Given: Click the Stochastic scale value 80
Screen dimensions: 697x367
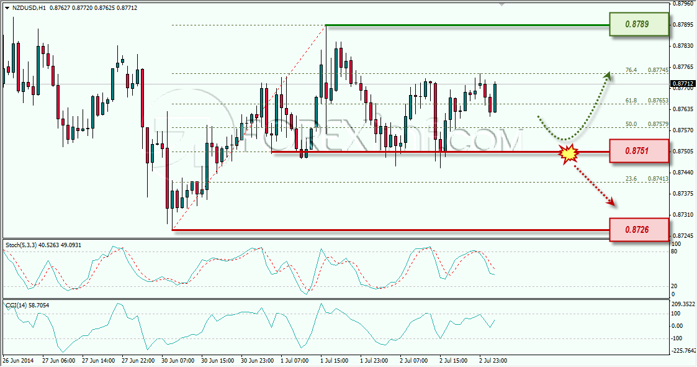Looking at the screenshot, I should [674, 251].
